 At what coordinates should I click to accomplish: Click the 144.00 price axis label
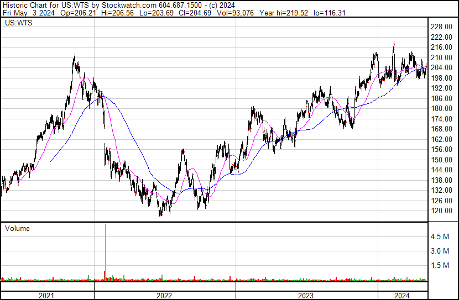tap(441, 170)
